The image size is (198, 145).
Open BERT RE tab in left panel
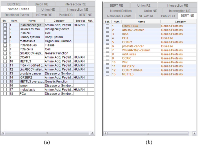point(14,4)
